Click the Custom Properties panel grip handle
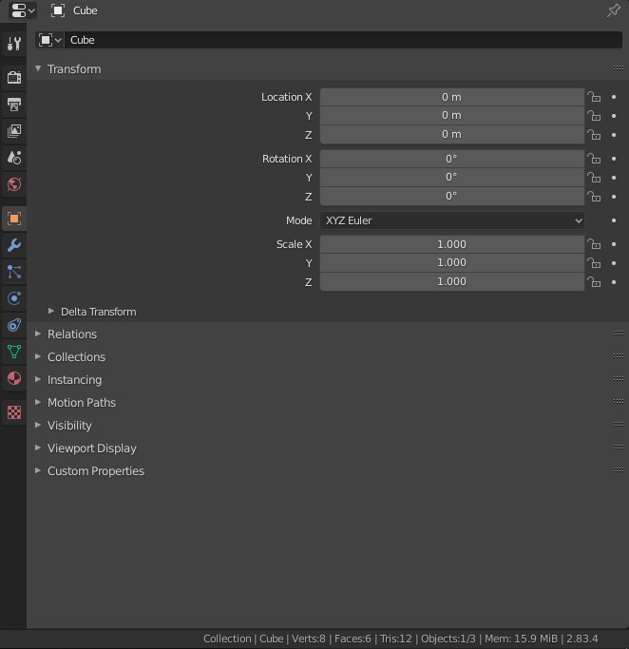629x649 pixels. click(619, 469)
